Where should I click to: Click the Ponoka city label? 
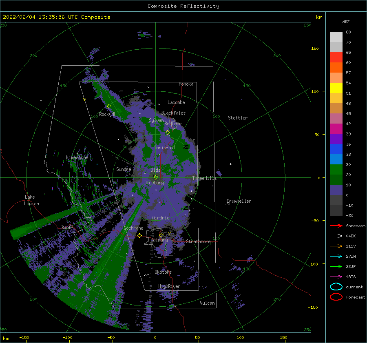click(186, 84)
